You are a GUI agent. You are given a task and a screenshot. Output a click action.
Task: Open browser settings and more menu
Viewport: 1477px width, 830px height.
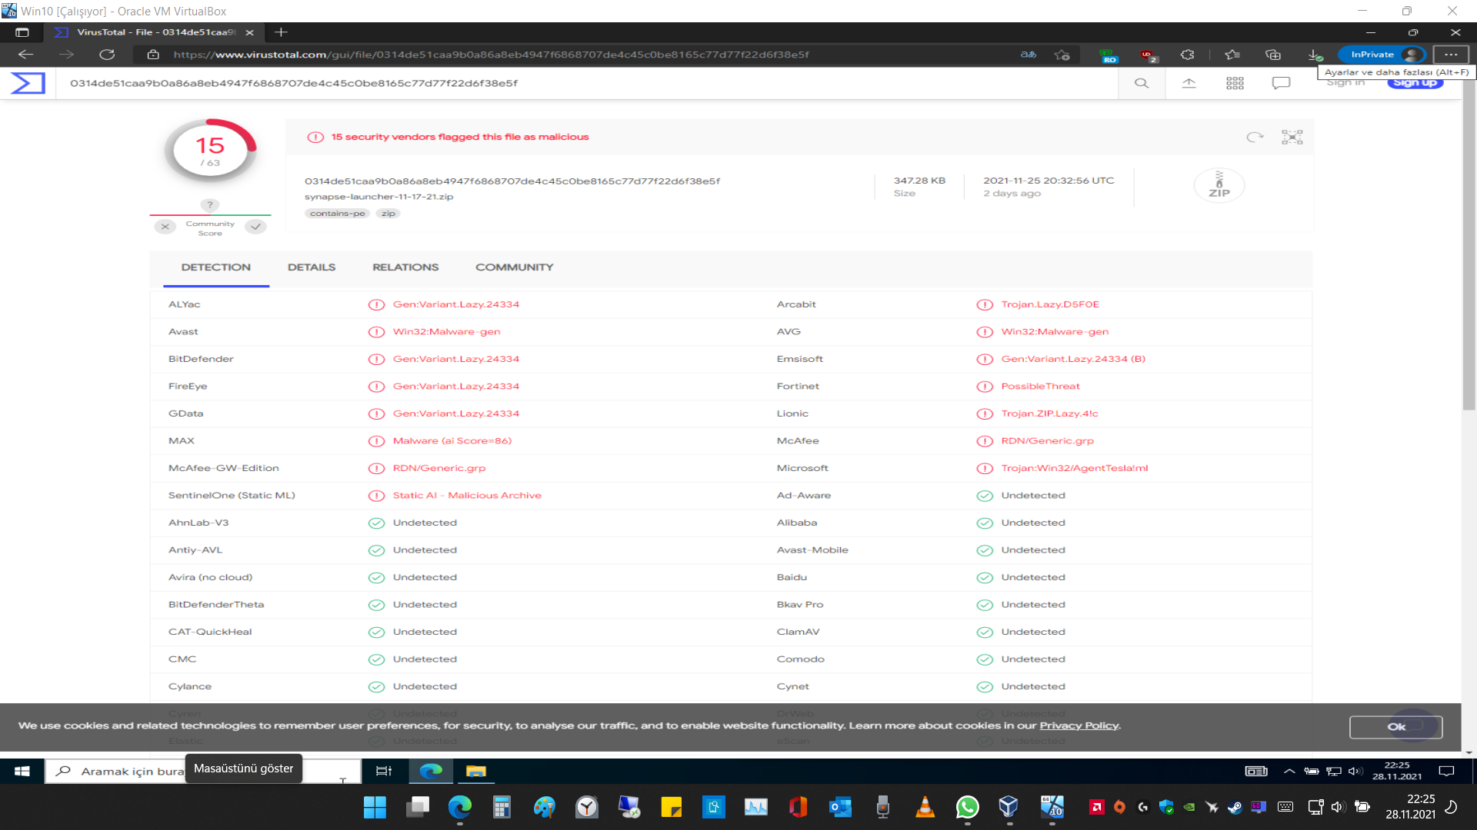(1451, 55)
